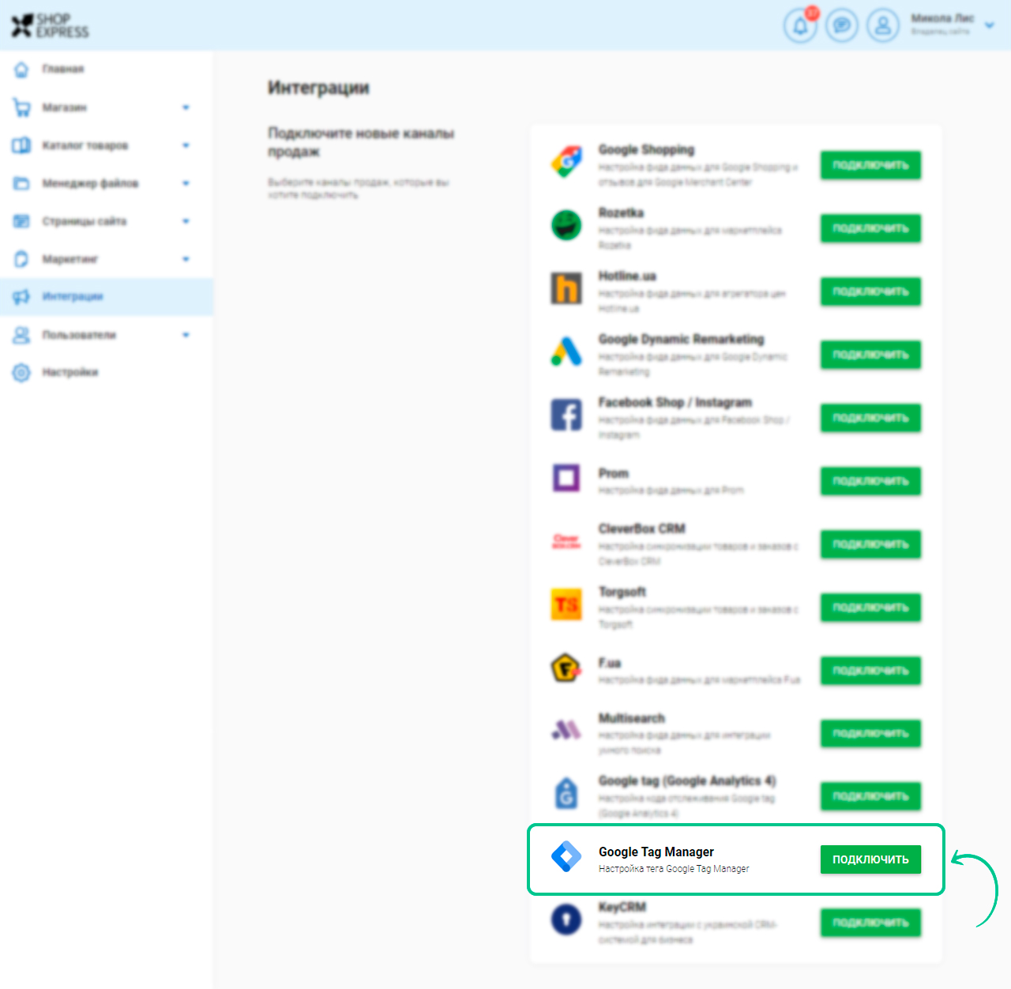
Task: Connect Google Shopping with Подключить button
Action: pyautogui.click(x=870, y=165)
